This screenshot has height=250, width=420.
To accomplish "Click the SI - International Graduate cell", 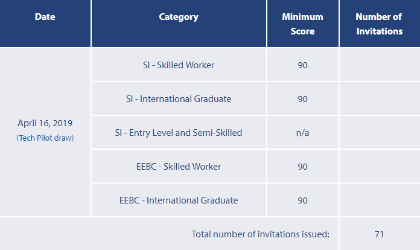I will pyautogui.click(x=179, y=98).
